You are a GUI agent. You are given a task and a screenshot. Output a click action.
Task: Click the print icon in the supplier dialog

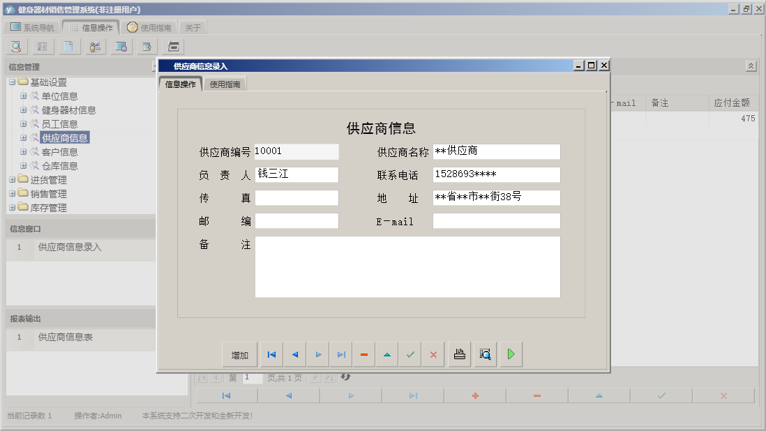tap(459, 354)
